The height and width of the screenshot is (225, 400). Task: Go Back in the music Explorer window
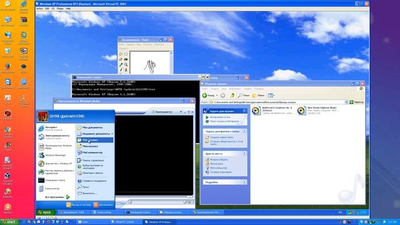(x=208, y=96)
